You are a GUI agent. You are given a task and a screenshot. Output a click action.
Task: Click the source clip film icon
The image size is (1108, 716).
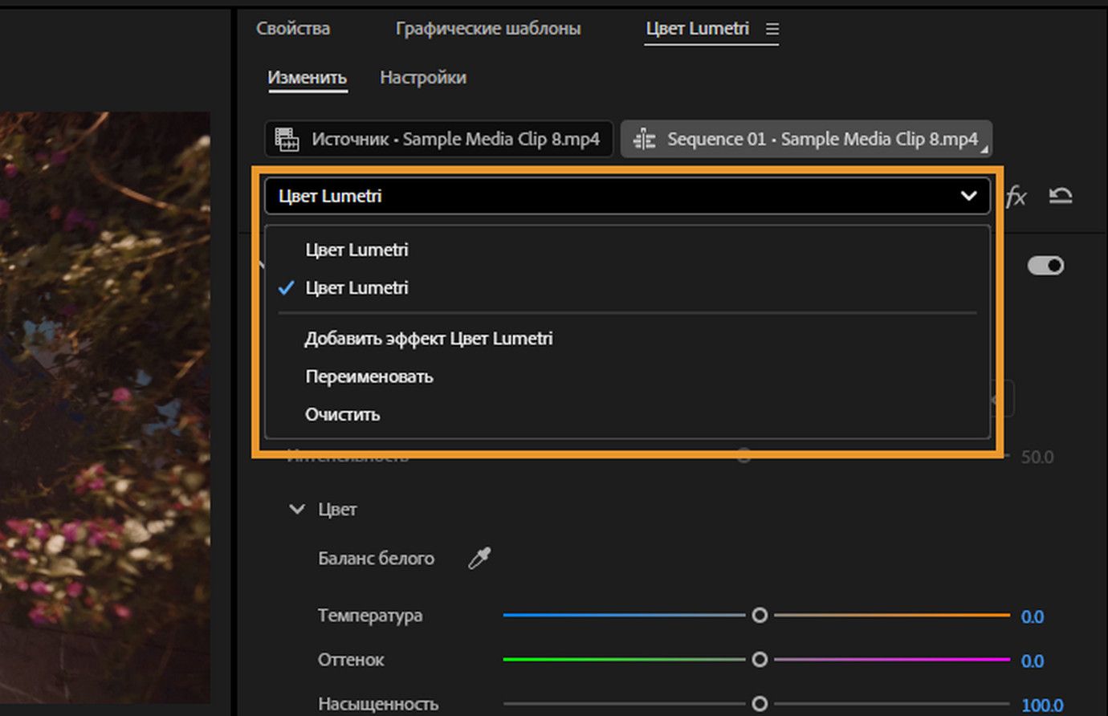[287, 139]
